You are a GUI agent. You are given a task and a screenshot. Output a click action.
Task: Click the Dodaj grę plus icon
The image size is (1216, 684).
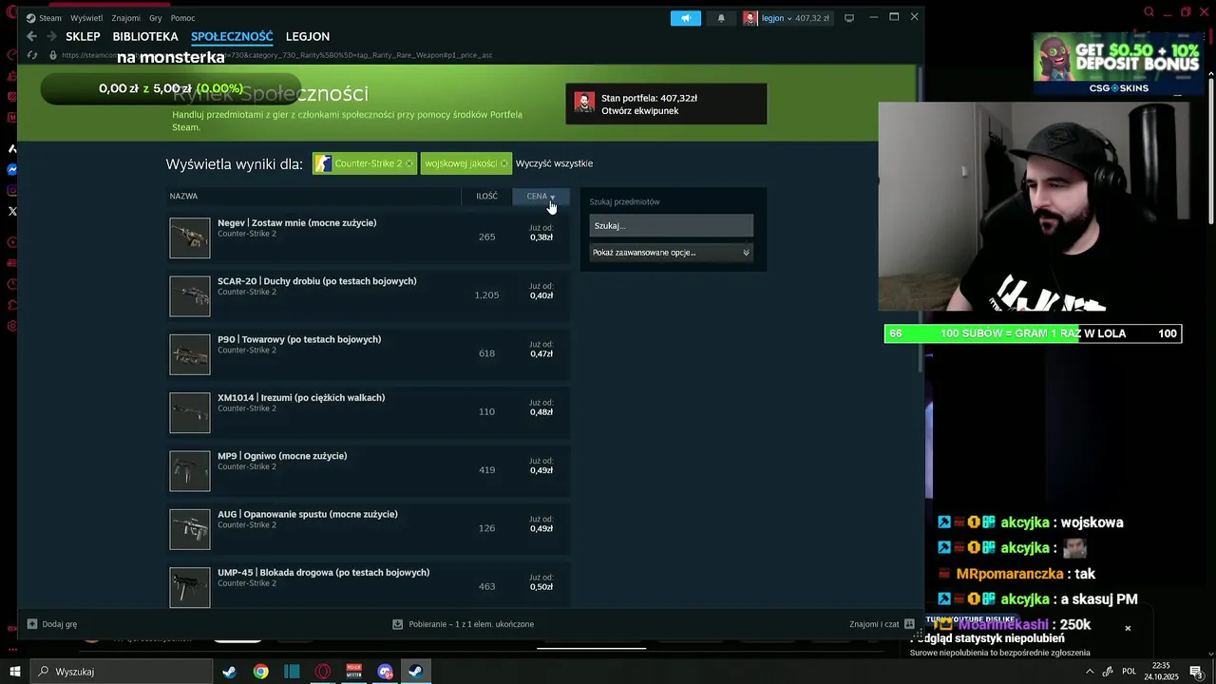point(32,624)
